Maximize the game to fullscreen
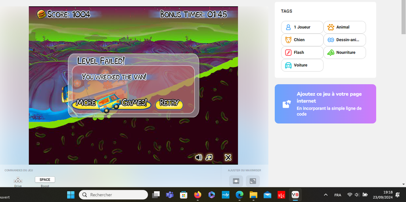 (253, 181)
